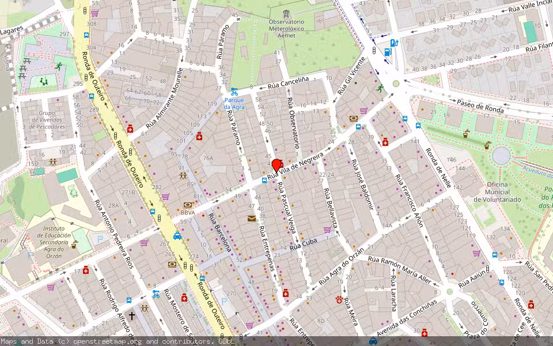Select the 'Avenida das Conchiñas' label
Screen dimensions: 553x346
[x=407, y=318]
